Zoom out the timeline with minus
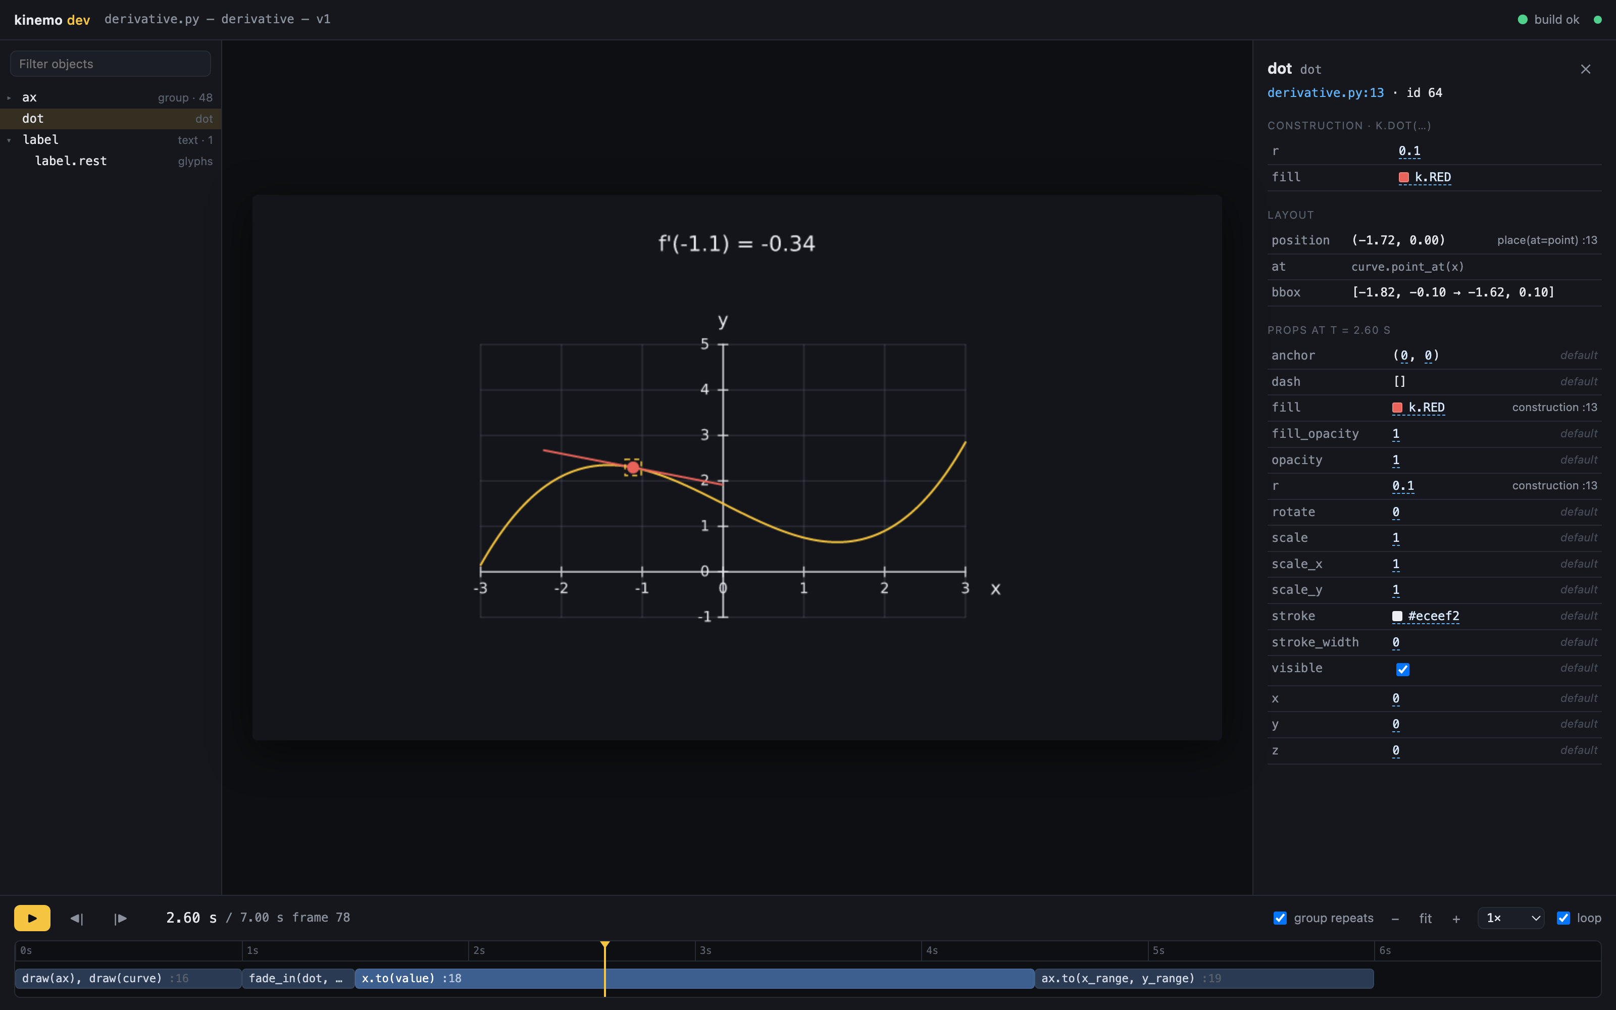Viewport: 1616px width, 1010px height. pyautogui.click(x=1395, y=919)
